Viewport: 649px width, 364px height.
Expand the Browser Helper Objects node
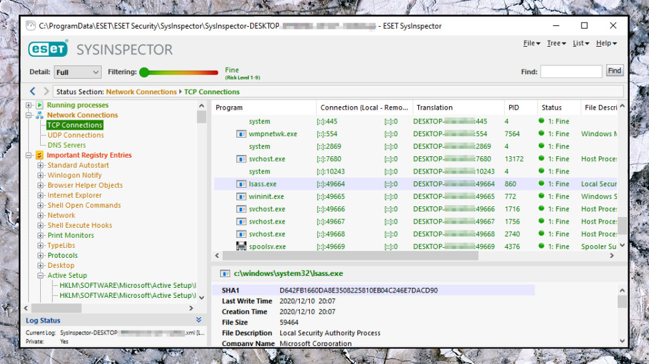coord(41,186)
